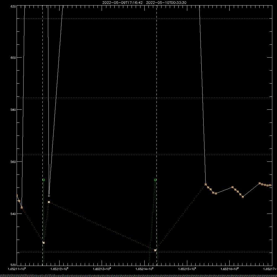This screenshot has width=277, height=277.
Task: Click the start timestamp 2022-05-09T17:16:42 in the title
Action: pyautogui.click(x=122, y=3)
